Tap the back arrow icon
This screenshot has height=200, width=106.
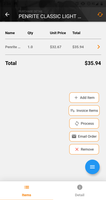tap(7, 15)
